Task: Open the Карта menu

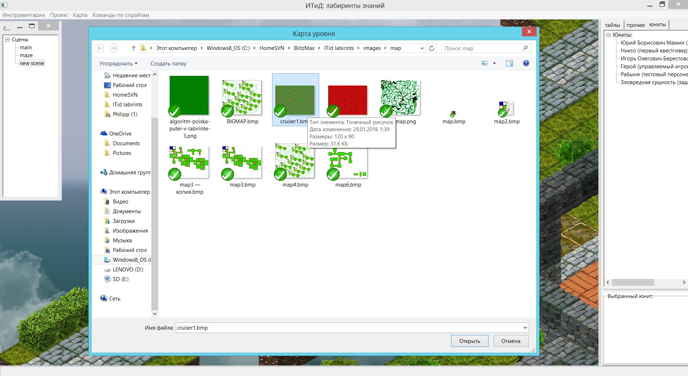Action: coord(80,15)
